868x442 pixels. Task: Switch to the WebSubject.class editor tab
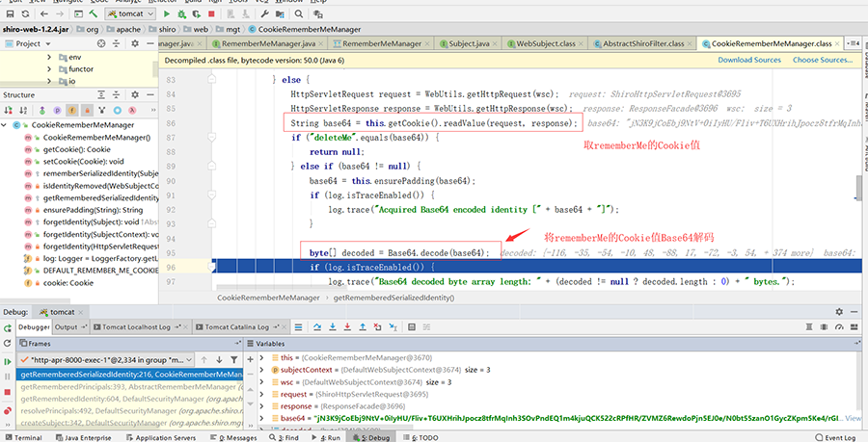(546, 43)
